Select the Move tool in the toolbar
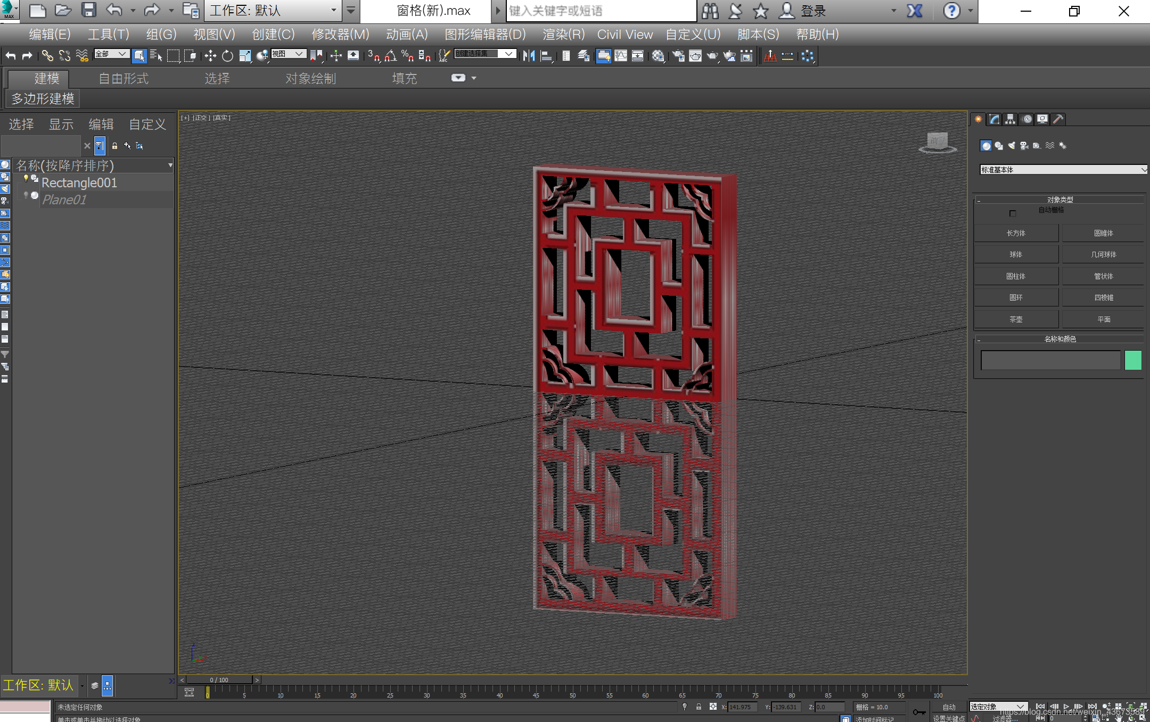The image size is (1150, 722). [x=210, y=56]
